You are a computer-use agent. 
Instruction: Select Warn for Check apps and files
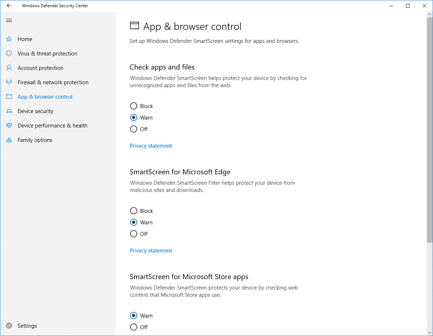134,117
